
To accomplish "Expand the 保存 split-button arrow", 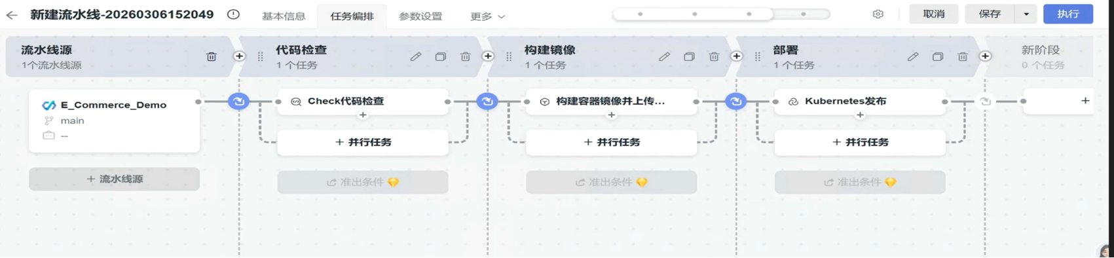I will (1026, 14).
